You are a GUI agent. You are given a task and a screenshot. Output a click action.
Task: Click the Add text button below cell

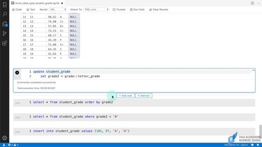(x=144, y=96)
